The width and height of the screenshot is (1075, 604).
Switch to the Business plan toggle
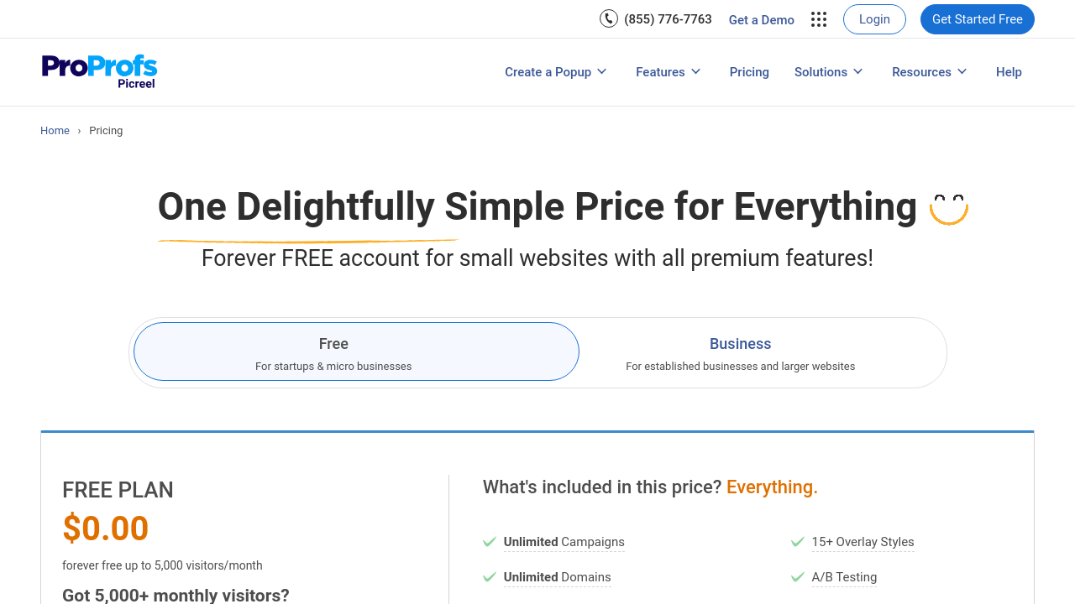[740, 352]
